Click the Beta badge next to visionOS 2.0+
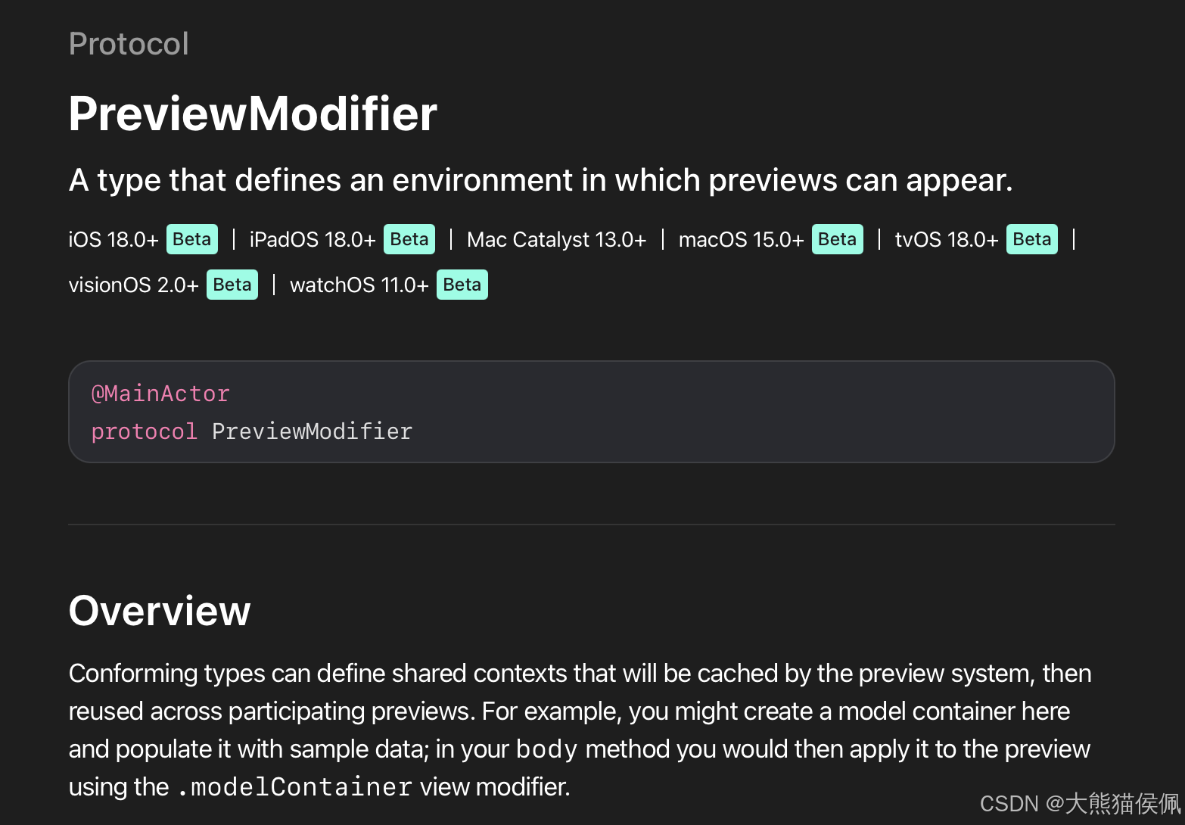This screenshot has height=825, width=1185. click(232, 285)
